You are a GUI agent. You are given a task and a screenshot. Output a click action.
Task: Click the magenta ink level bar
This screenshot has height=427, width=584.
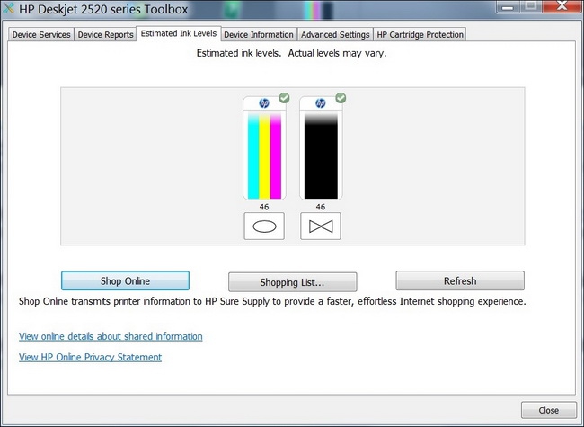pos(276,156)
